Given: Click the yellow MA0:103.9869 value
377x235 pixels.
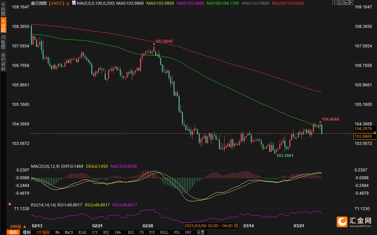Looking at the screenshot, I should coord(160,3).
